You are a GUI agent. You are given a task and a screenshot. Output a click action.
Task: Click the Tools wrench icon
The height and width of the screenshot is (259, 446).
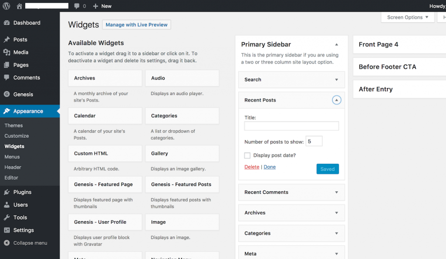[7, 218]
